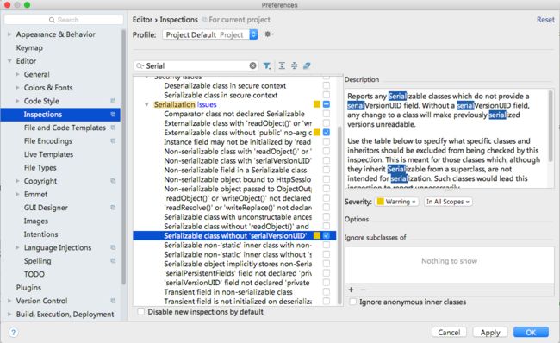560x343 pixels.
Task: Enable Transient field in non-serializable class
Action: [327, 292]
